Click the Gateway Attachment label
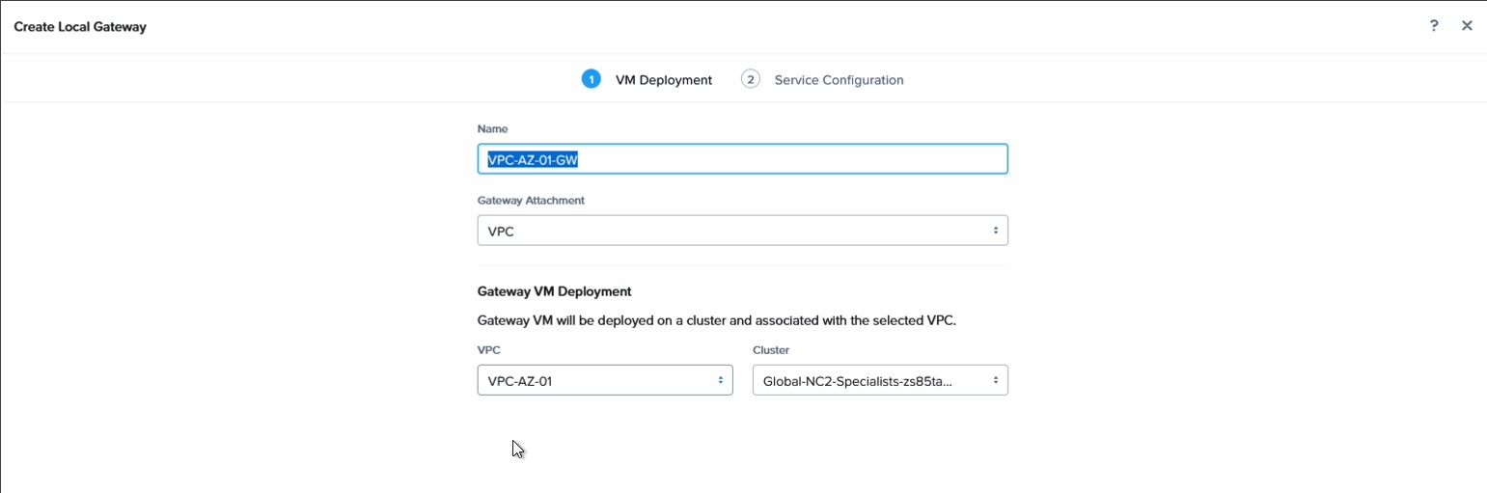 tap(531, 201)
